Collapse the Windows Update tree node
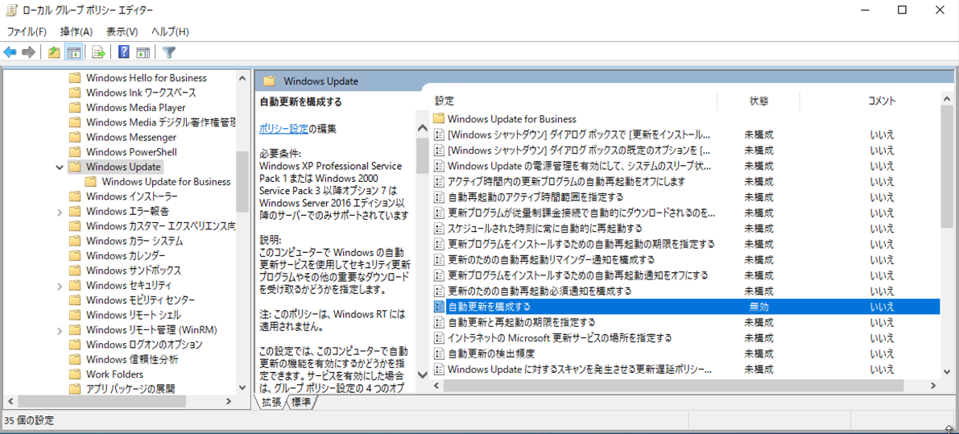Viewport: 959px width, 434px height. pyautogui.click(x=60, y=167)
